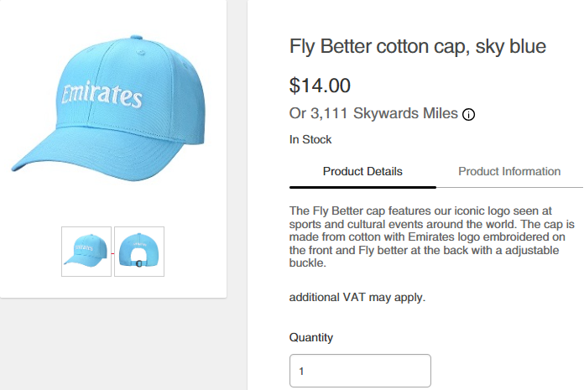
Task: Click the $14.00 price
Action: pos(320,86)
